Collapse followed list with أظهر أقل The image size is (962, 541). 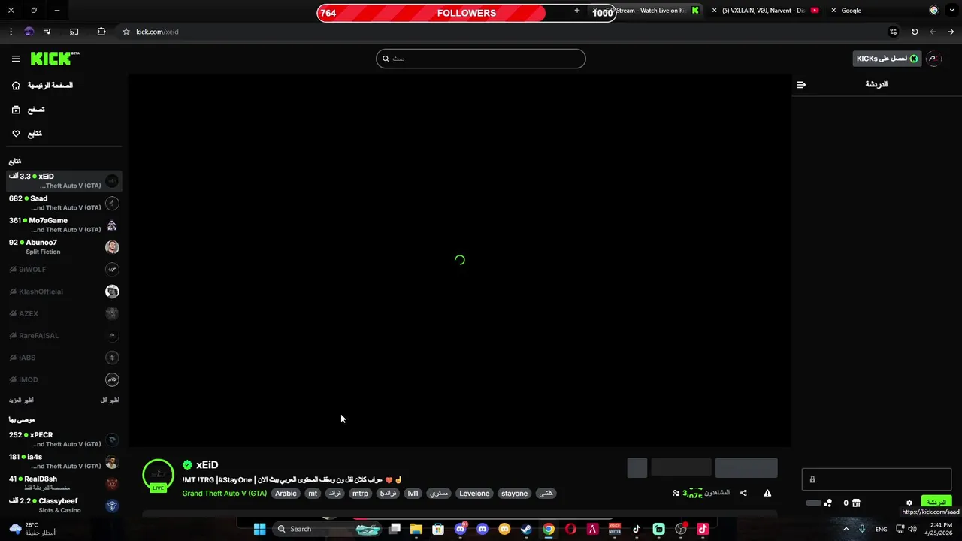[x=110, y=400]
